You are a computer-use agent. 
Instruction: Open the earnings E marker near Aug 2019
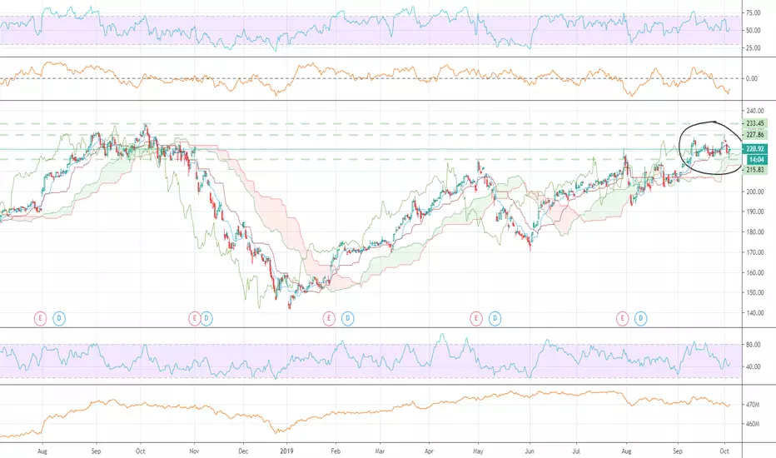point(622,318)
